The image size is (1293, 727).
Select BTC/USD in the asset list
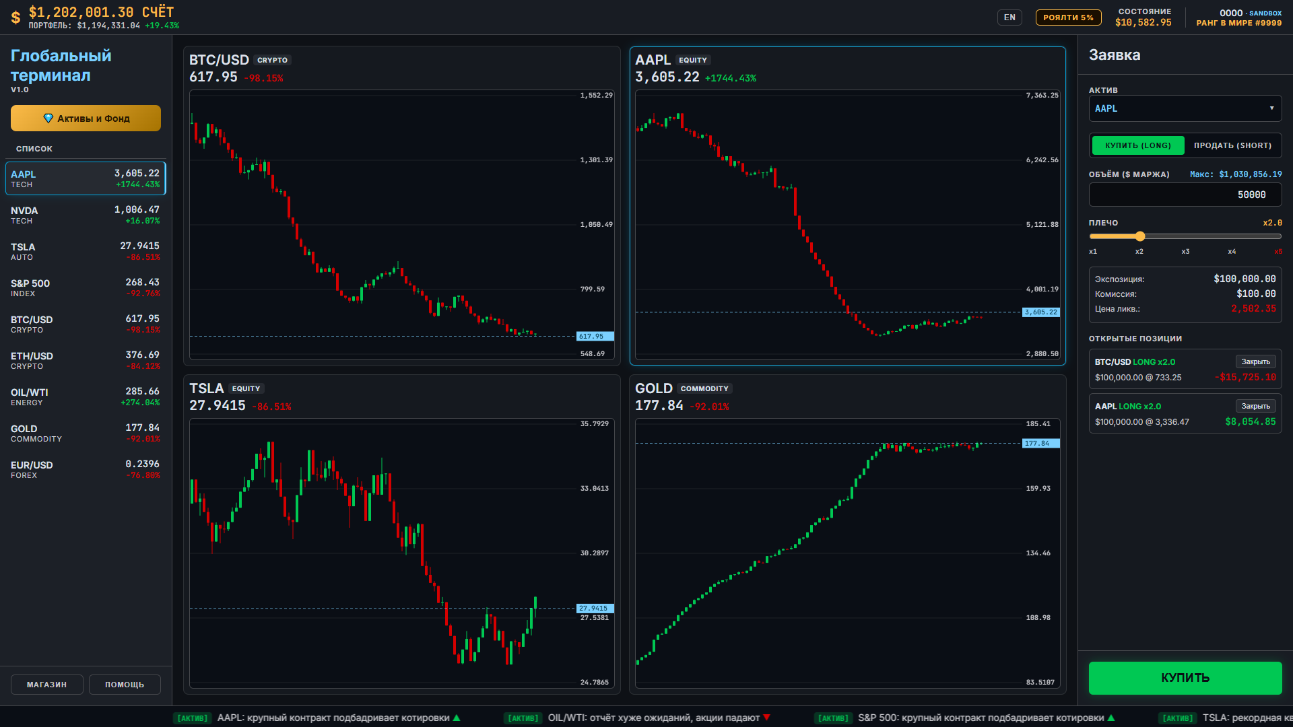(x=86, y=324)
